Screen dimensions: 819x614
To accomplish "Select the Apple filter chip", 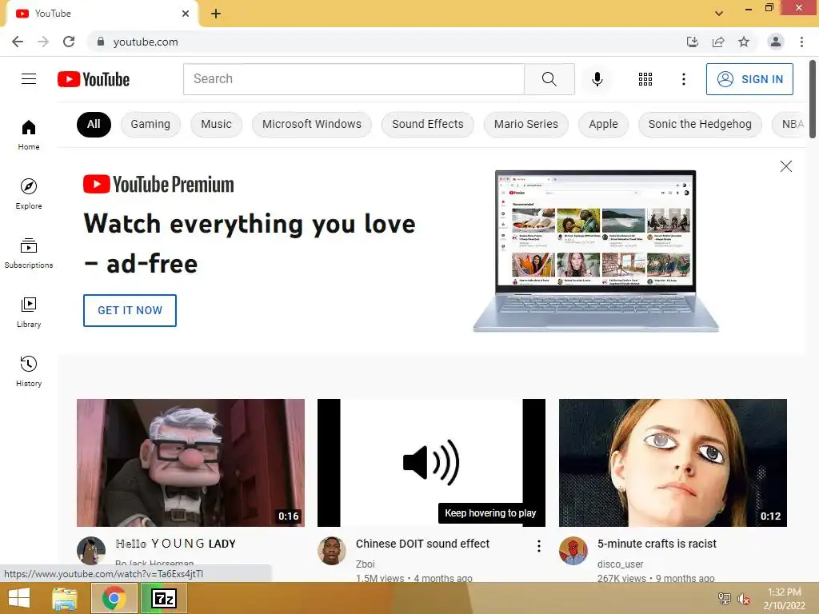I will (603, 124).
